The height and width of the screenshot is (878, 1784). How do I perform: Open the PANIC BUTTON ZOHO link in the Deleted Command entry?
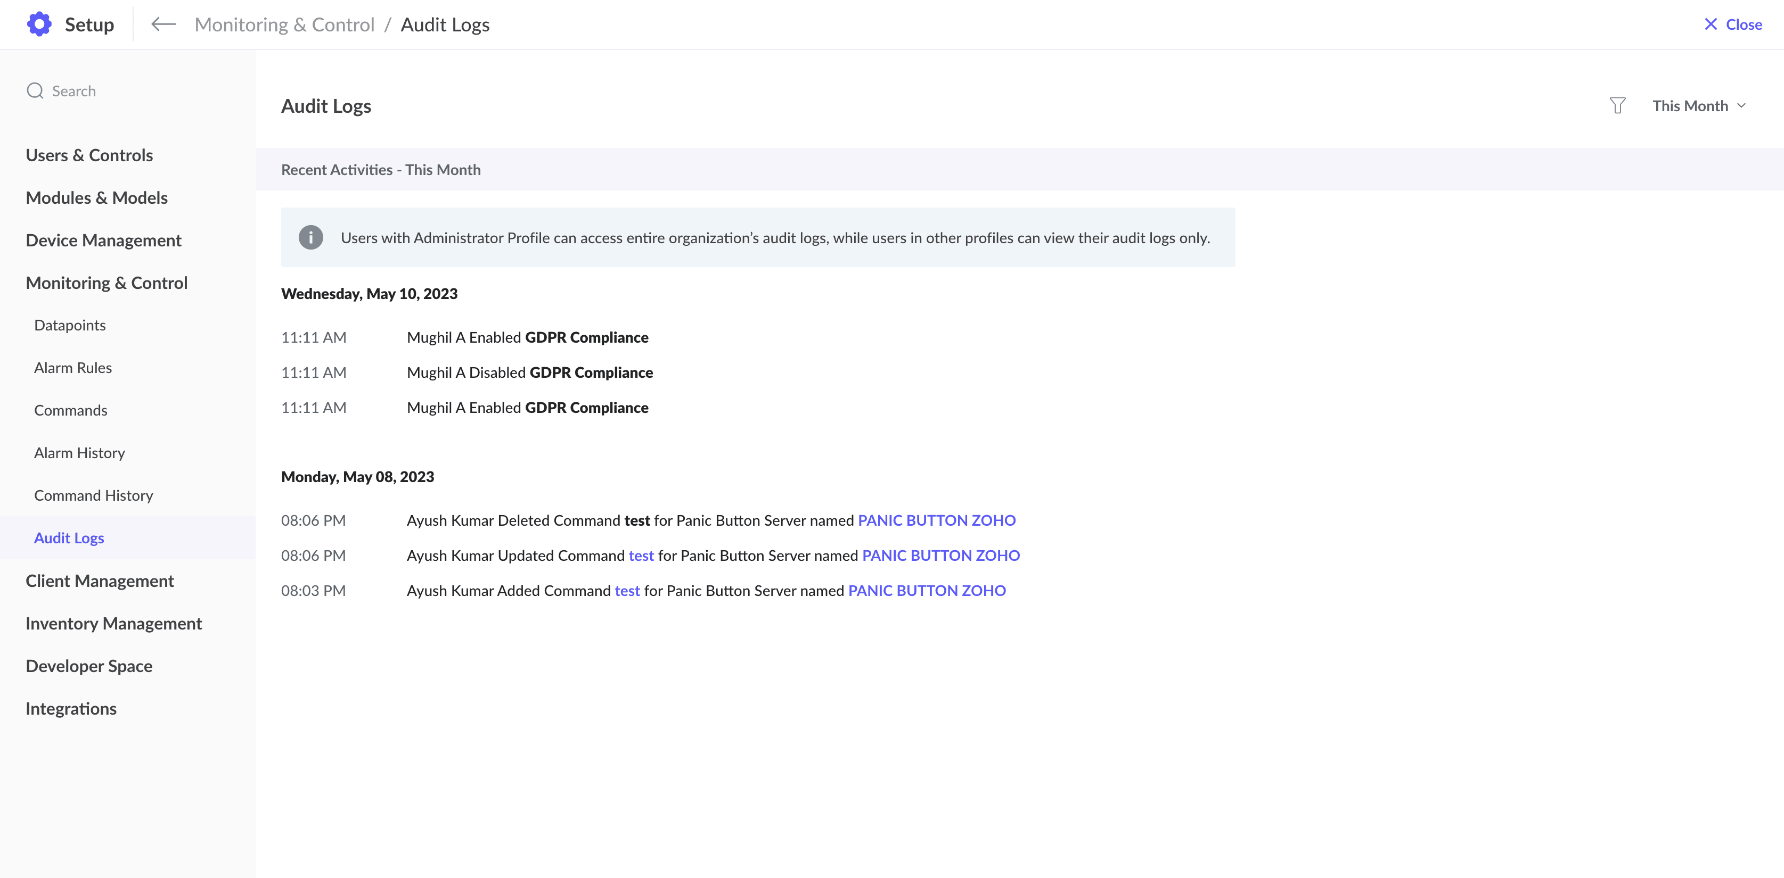[x=936, y=520]
